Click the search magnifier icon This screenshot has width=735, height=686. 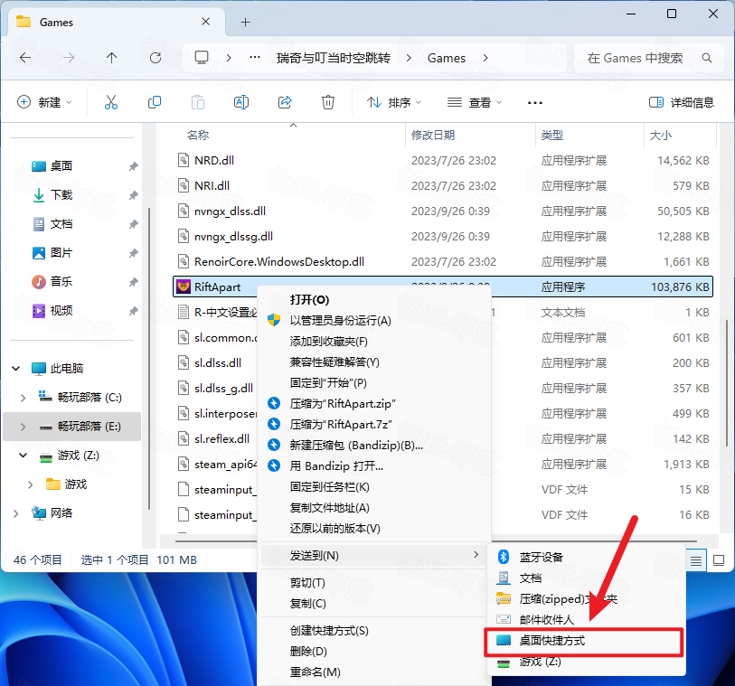[x=706, y=58]
